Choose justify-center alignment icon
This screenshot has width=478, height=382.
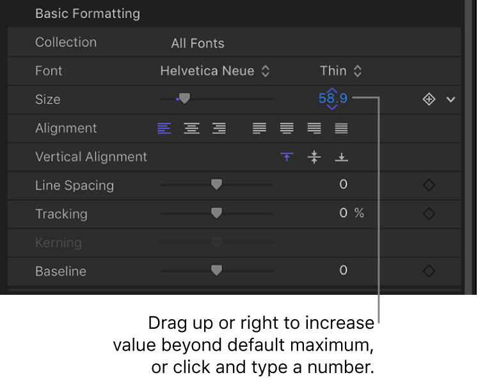click(x=287, y=128)
